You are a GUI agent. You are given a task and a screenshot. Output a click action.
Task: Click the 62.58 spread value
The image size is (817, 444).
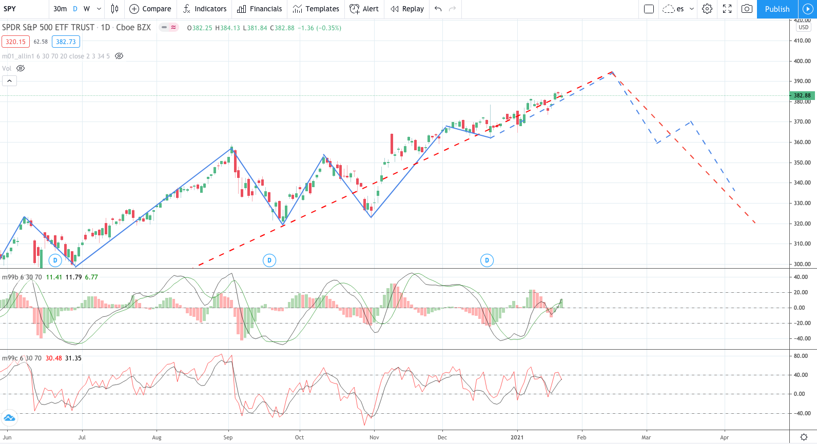pyautogui.click(x=41, y=42)
